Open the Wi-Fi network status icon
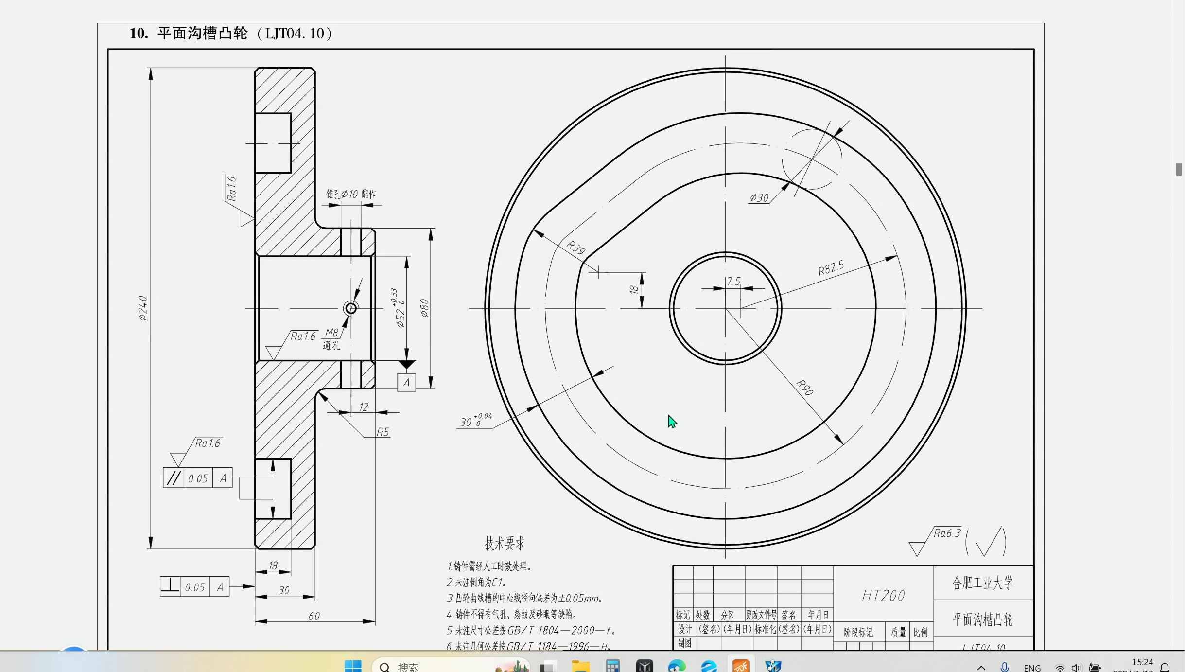The height and width of the screenshot is (672, 1185). 1060,668
